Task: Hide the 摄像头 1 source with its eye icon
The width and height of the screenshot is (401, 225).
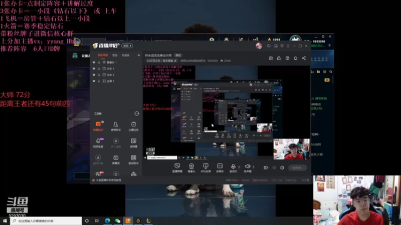Action: pyautogui.click(x=94, y=62)
